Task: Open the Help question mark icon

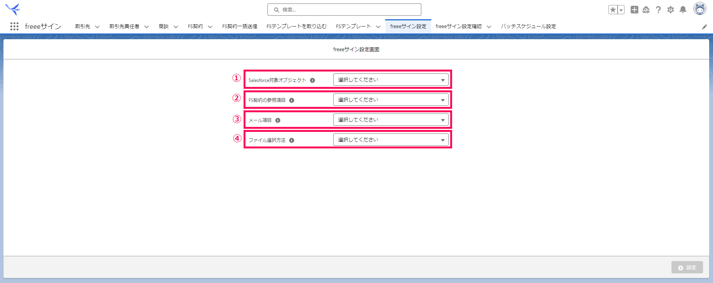Action: (658, 10)
